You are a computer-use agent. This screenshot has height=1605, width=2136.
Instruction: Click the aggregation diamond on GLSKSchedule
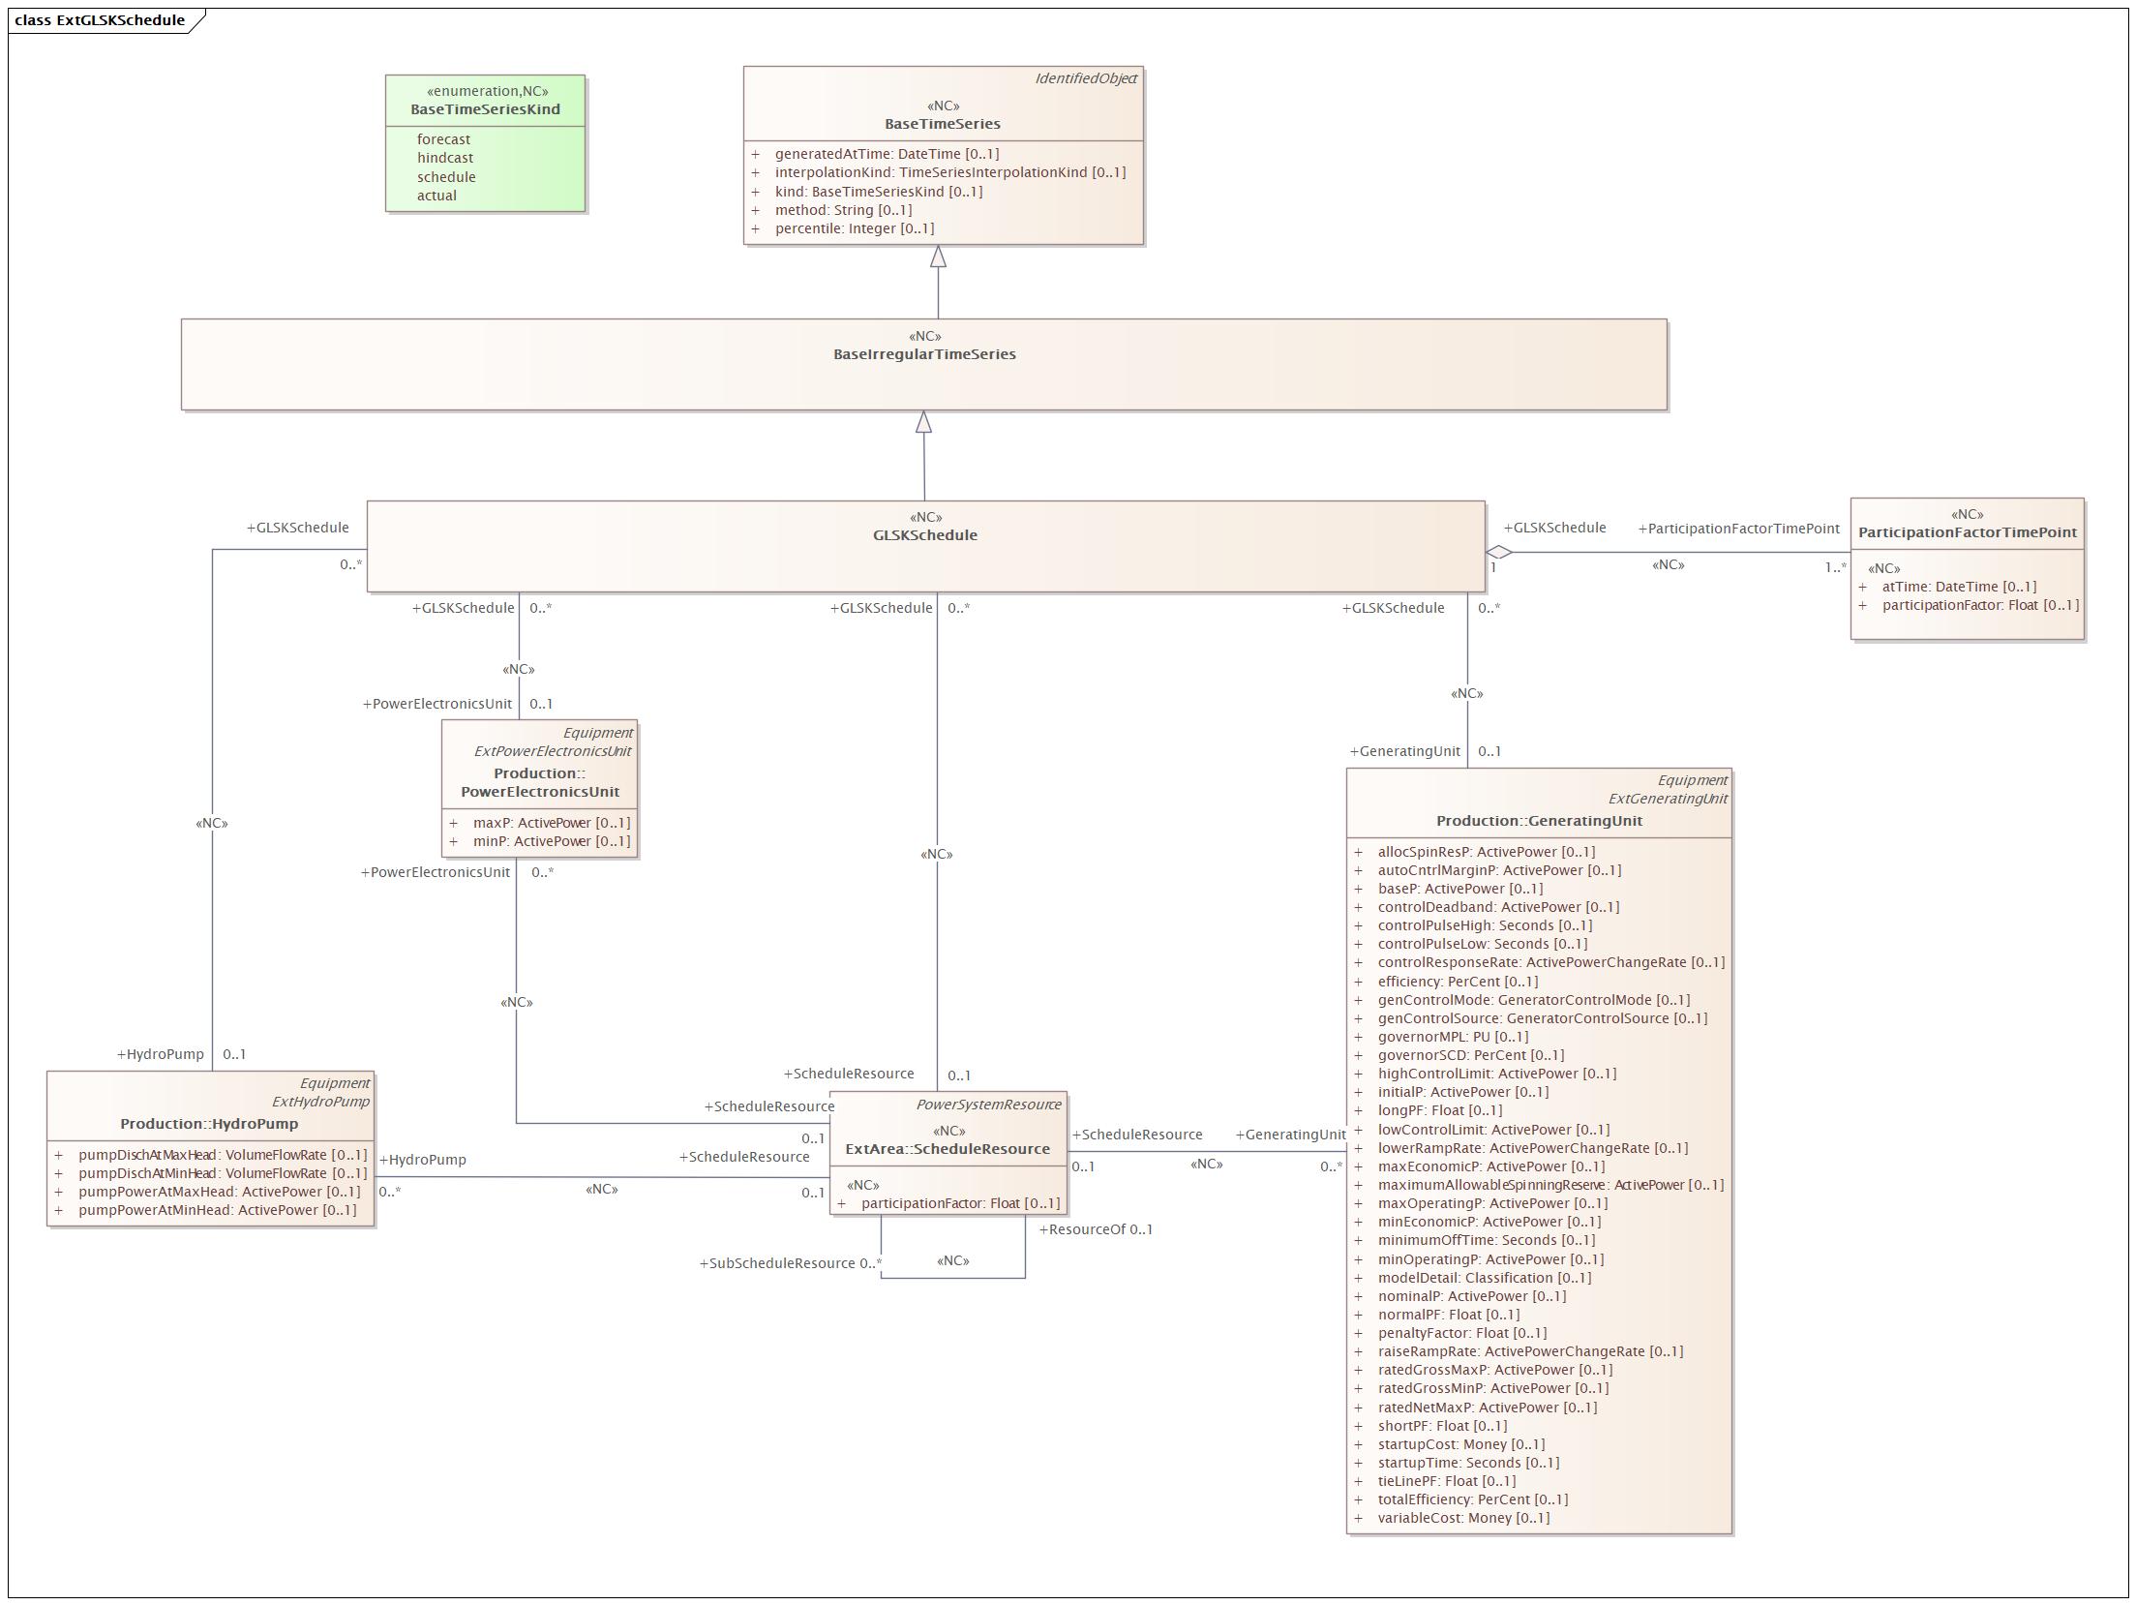[1499, 553]
